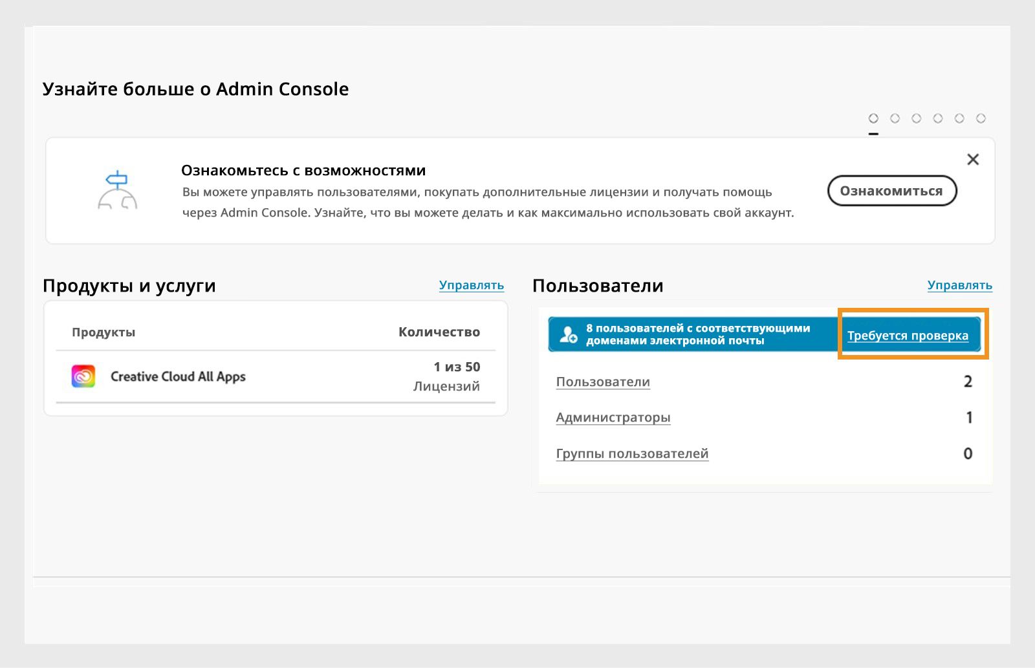The image size is (1035, 668).
Task: Click the count 2 next to Пользователи
Action: (968, 382)
